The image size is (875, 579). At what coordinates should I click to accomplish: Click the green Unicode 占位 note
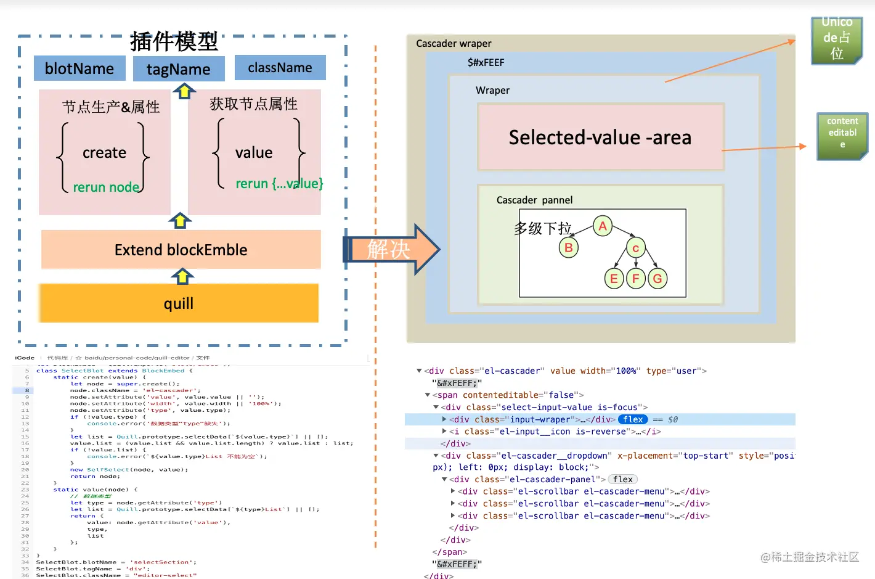(x=837, y=40)
